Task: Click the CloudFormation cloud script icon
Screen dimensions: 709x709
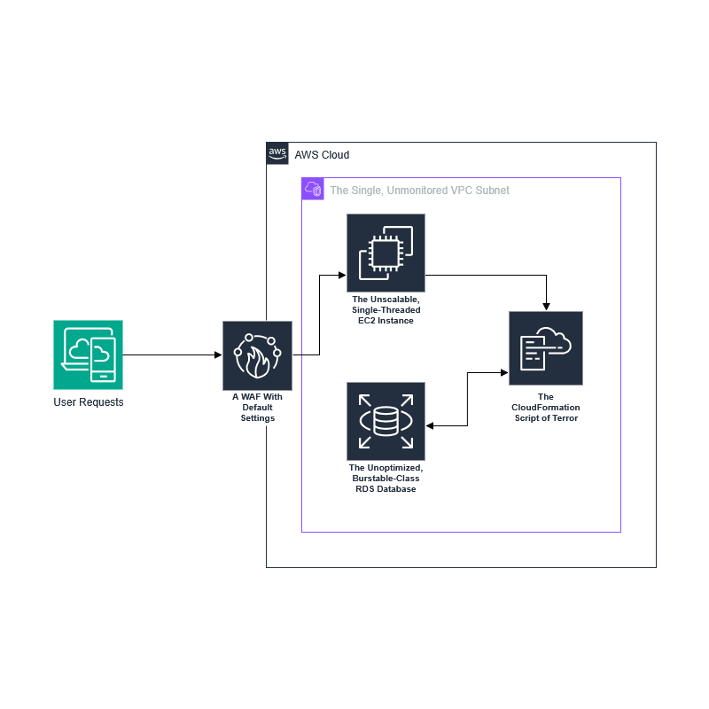Action: pos(546,348)
